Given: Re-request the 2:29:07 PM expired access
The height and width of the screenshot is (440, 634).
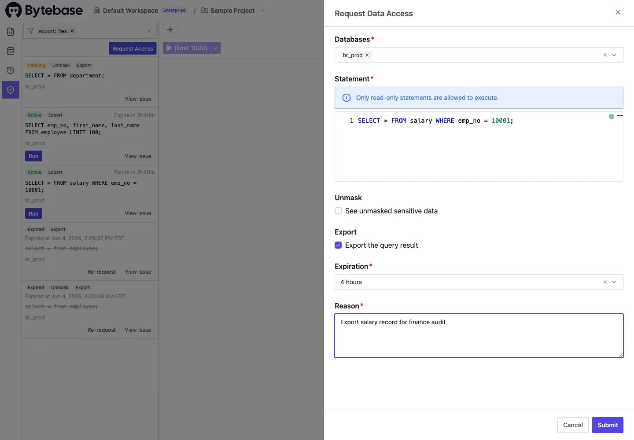Looking at the screenshot, I should tap(102, 272).
